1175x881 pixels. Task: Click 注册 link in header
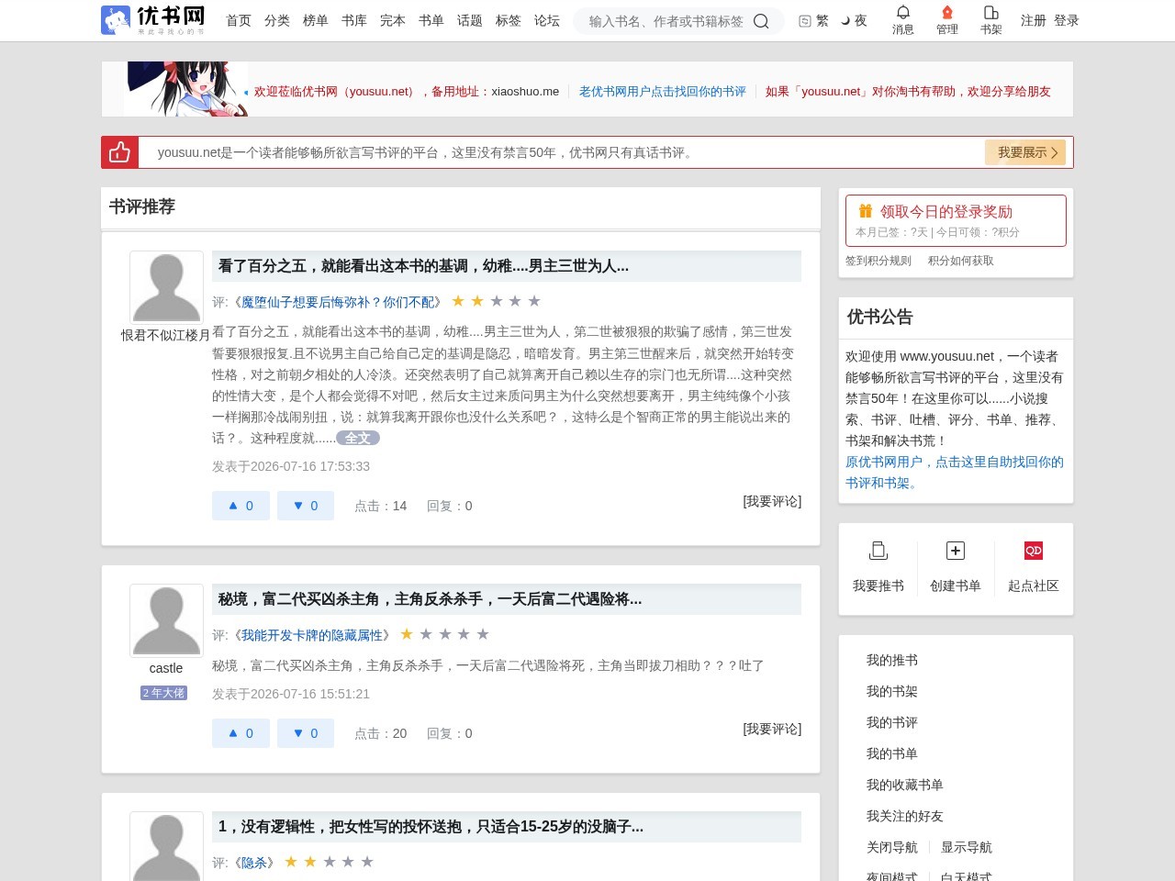pyautogui.click(x=1034, y=20)
